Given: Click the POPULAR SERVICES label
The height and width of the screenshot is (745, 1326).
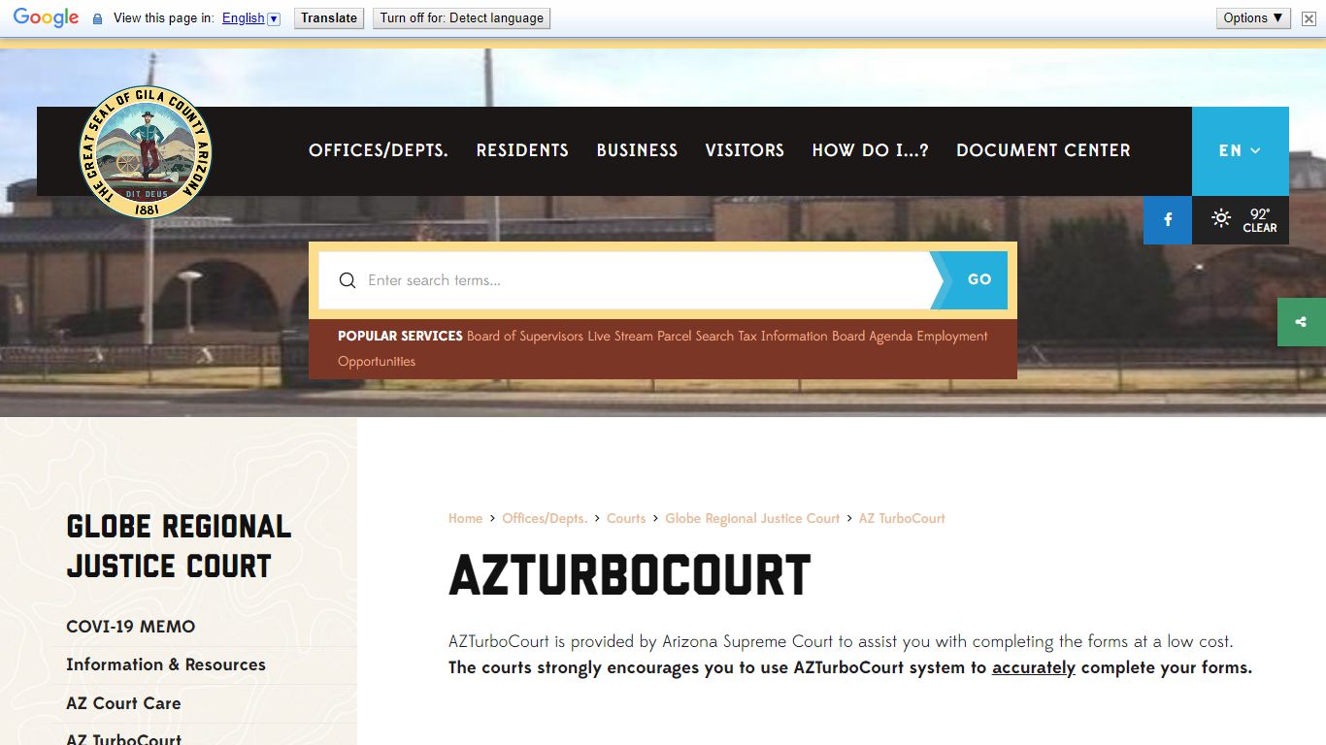Looking at the screenshot, I should click(400, 336).
